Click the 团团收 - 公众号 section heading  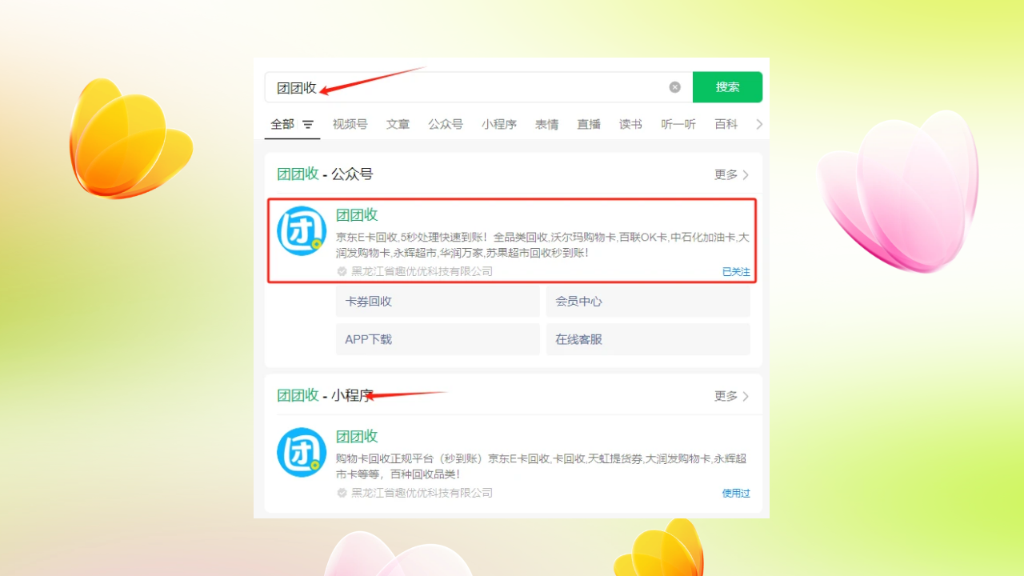click(325, 174)
